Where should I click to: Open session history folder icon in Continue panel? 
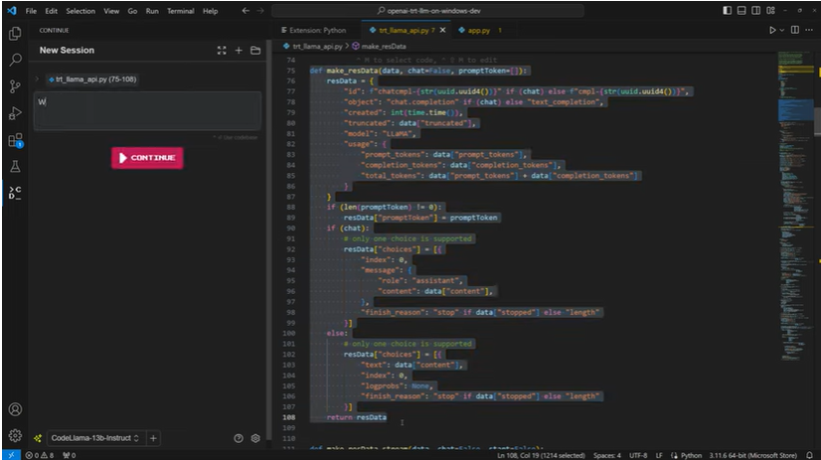pos(255,51)
